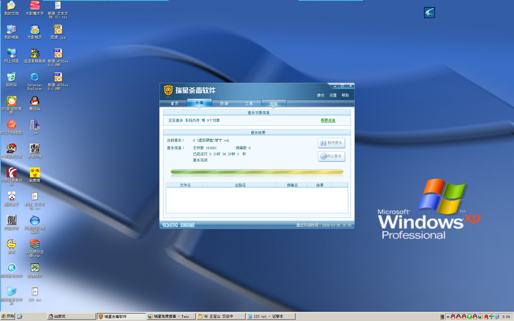The height and width of the screenshot is (321, 514).
Task: Select the 网上邻居 desktop icon
Action: click(11, 56)
